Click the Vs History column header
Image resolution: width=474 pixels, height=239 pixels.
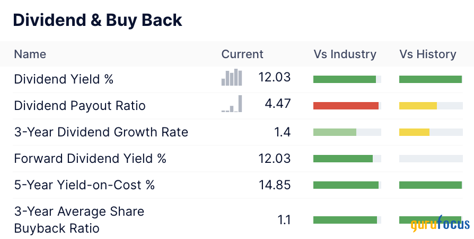(427, 54)
